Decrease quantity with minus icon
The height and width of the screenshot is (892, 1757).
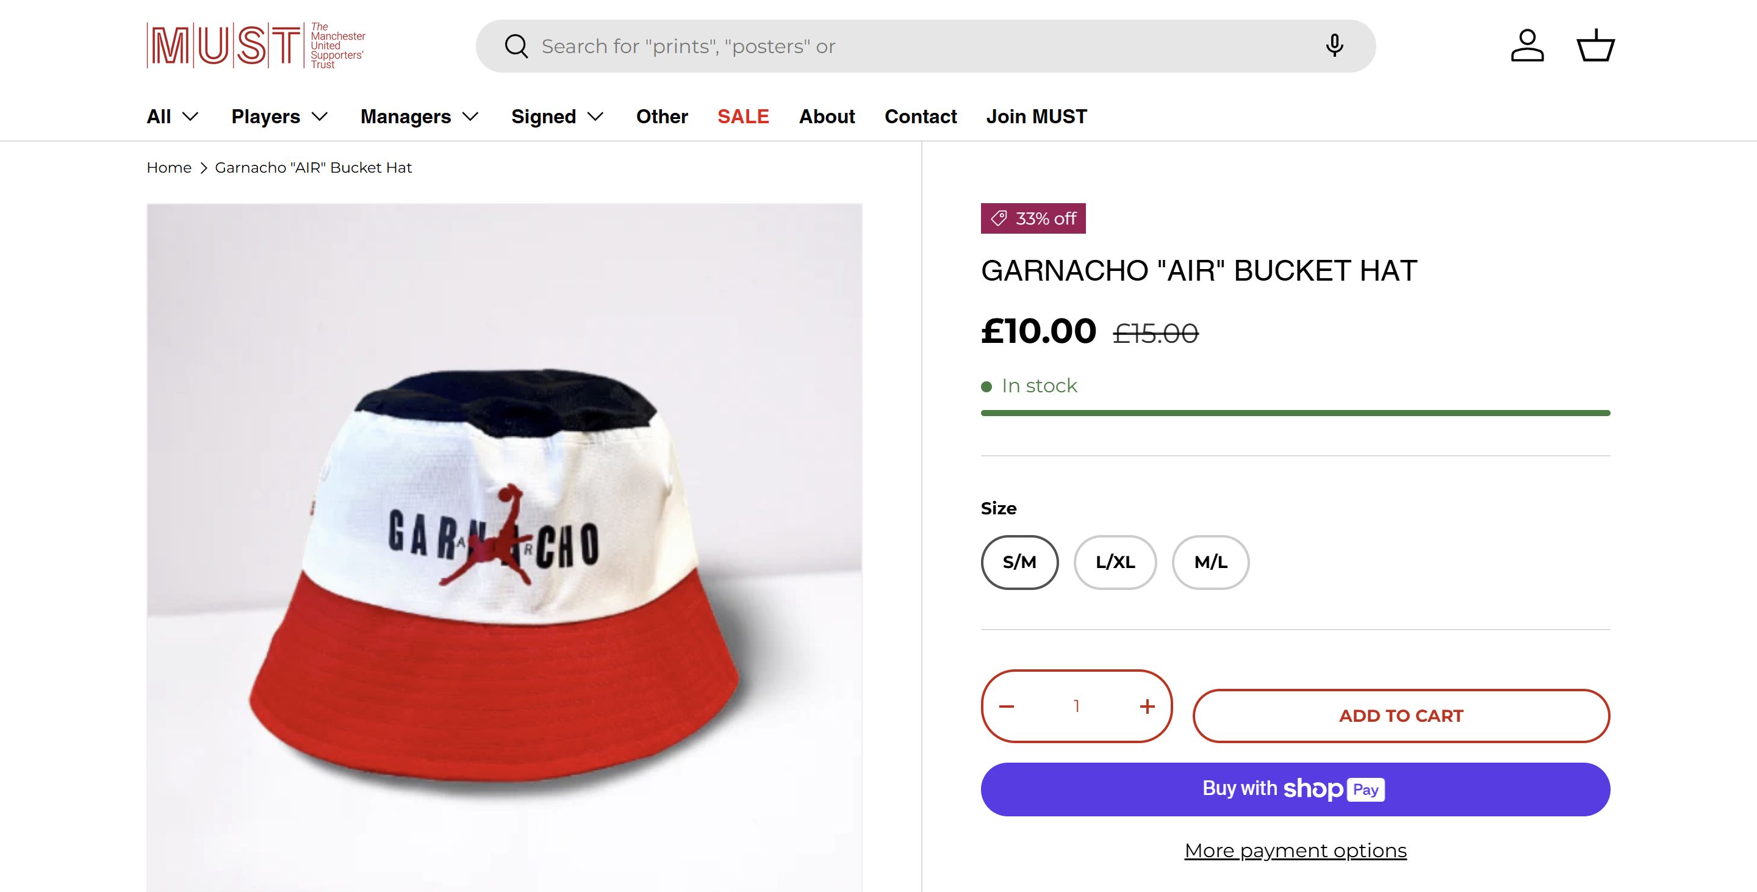click(x=1007, y=707)
